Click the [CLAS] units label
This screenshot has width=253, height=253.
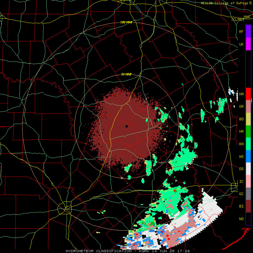238,19
